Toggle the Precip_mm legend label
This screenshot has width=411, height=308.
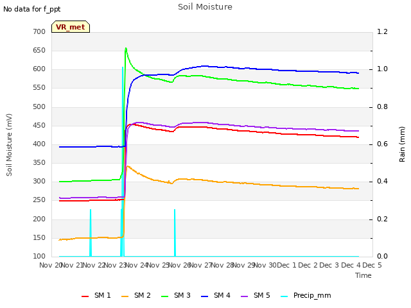[312, 296]
